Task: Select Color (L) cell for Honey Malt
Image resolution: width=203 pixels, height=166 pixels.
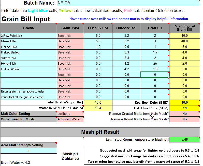Action: [x=155, y=63]
